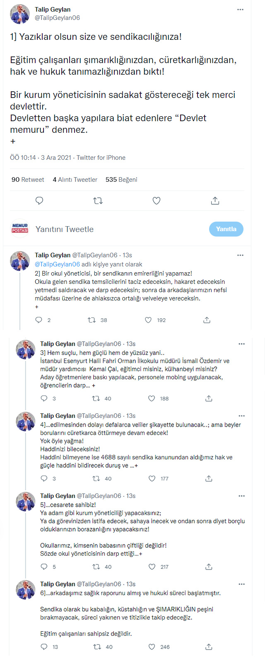
Task: Like the tweet with 246 likes
Action: click(152, 647)
